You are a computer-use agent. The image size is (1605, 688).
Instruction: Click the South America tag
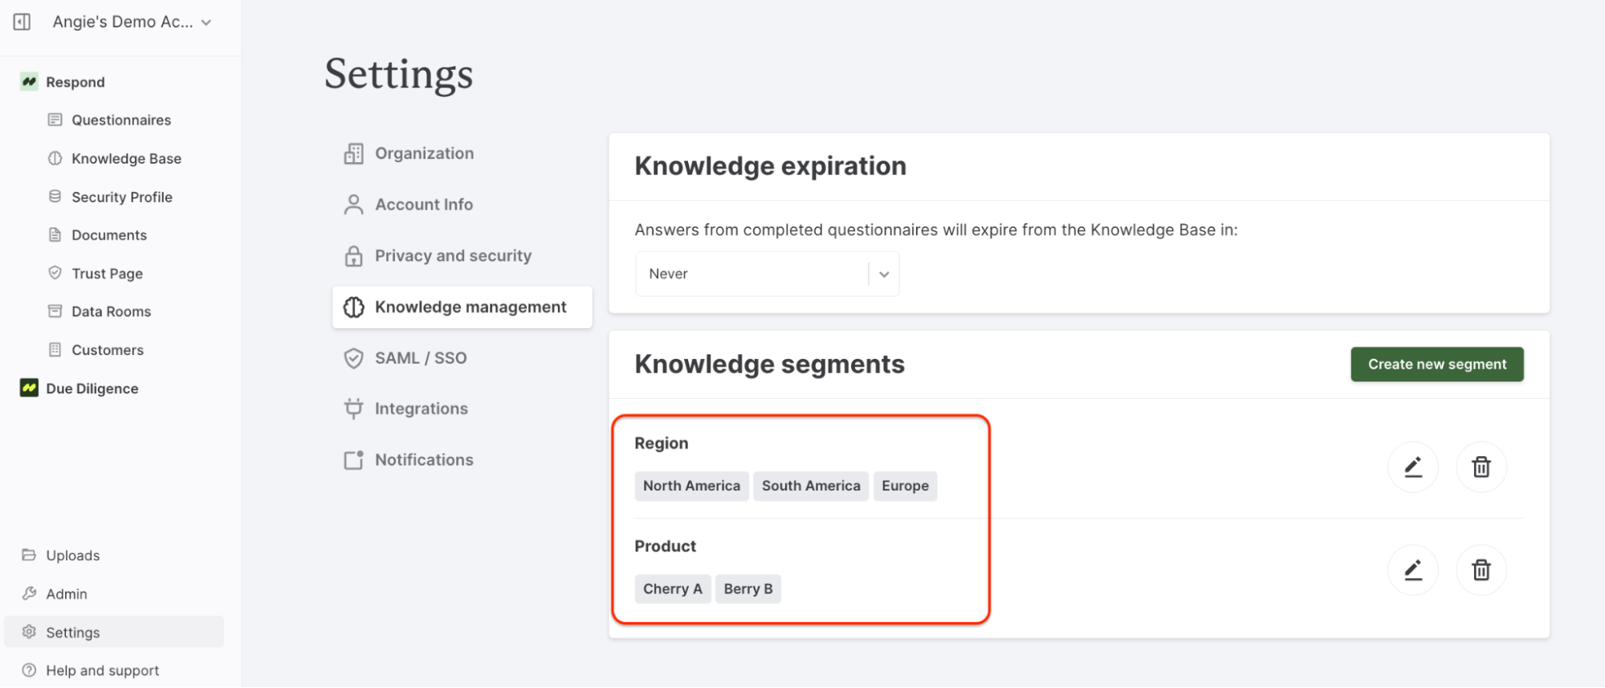[x=811, y=486]
